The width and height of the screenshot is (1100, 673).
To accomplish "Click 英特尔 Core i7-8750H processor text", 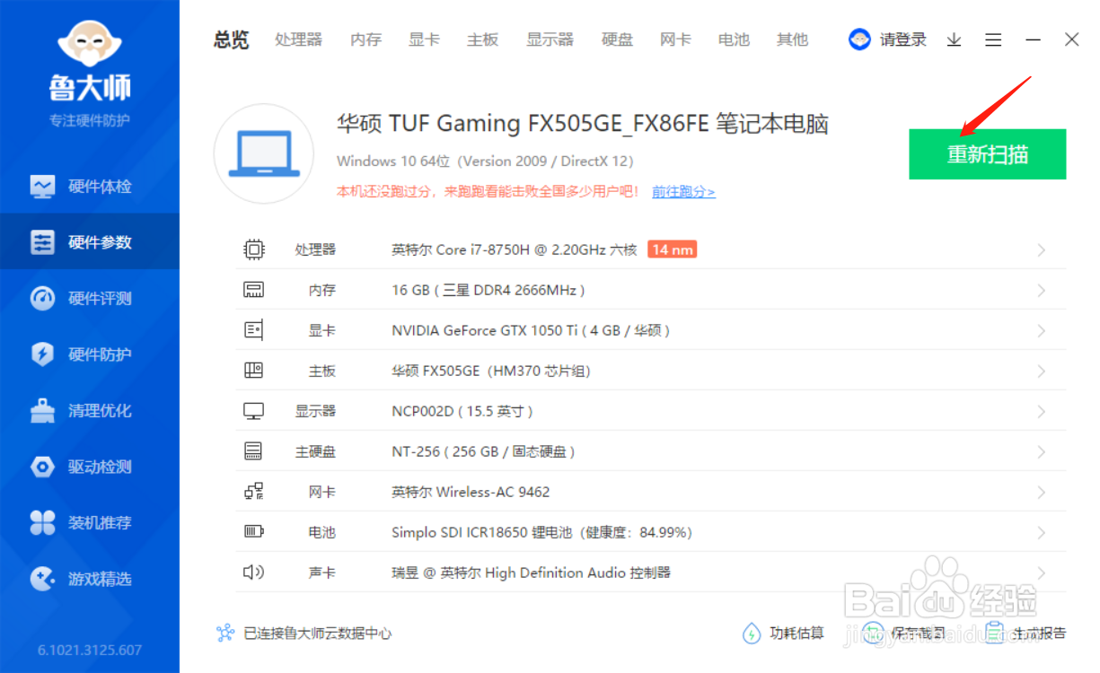I will point(515,249).
